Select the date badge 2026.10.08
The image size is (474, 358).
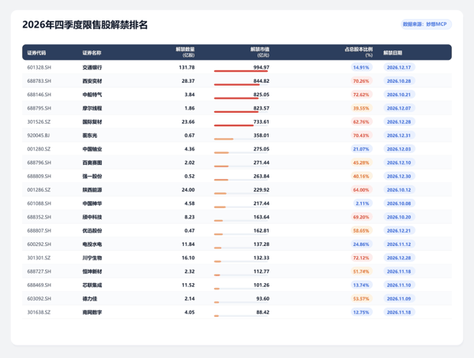point(399,203)
